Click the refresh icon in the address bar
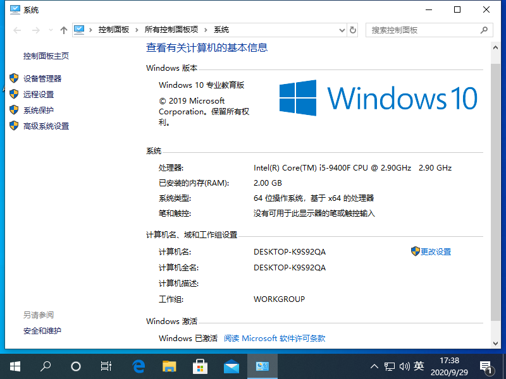The image size is (506, 379). (353, 30)
